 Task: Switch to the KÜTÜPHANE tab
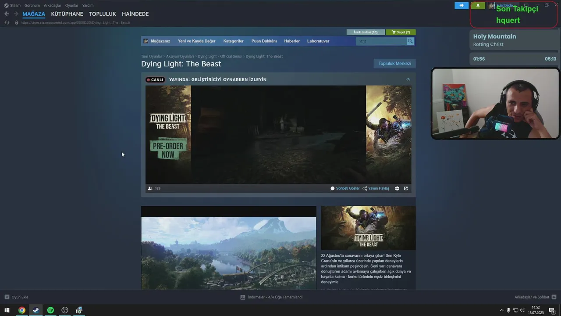[67, 14]
